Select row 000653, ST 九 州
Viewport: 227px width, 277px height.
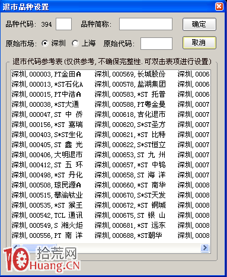click(x=130, y=155)
